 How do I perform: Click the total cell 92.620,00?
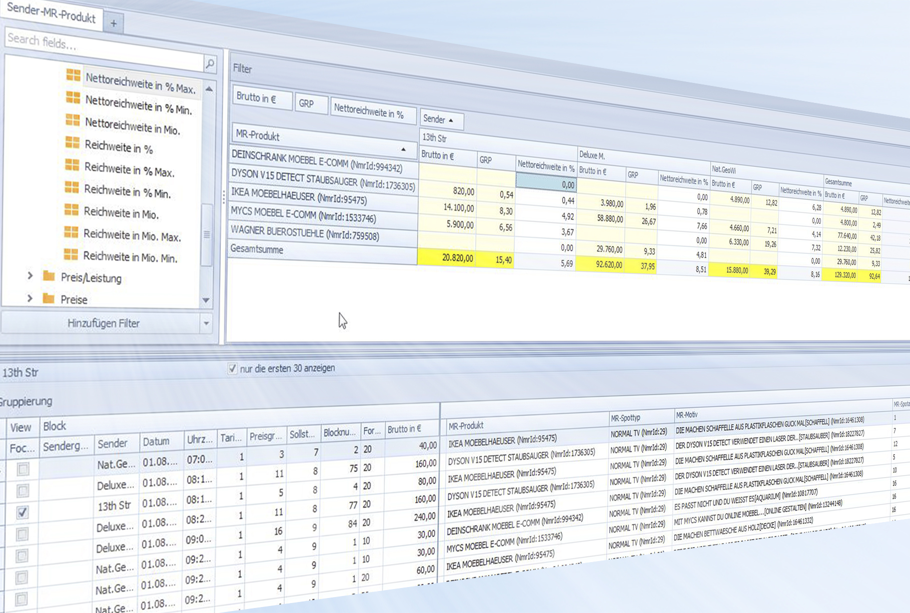click(600, 264)
